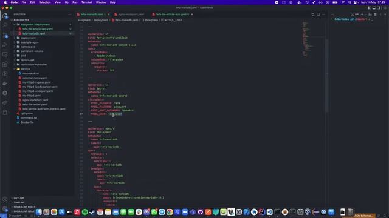The width and height of the screenshot is (389, 218).
Task: Open Telegram in the Dock
Action: tap(162, 212)
